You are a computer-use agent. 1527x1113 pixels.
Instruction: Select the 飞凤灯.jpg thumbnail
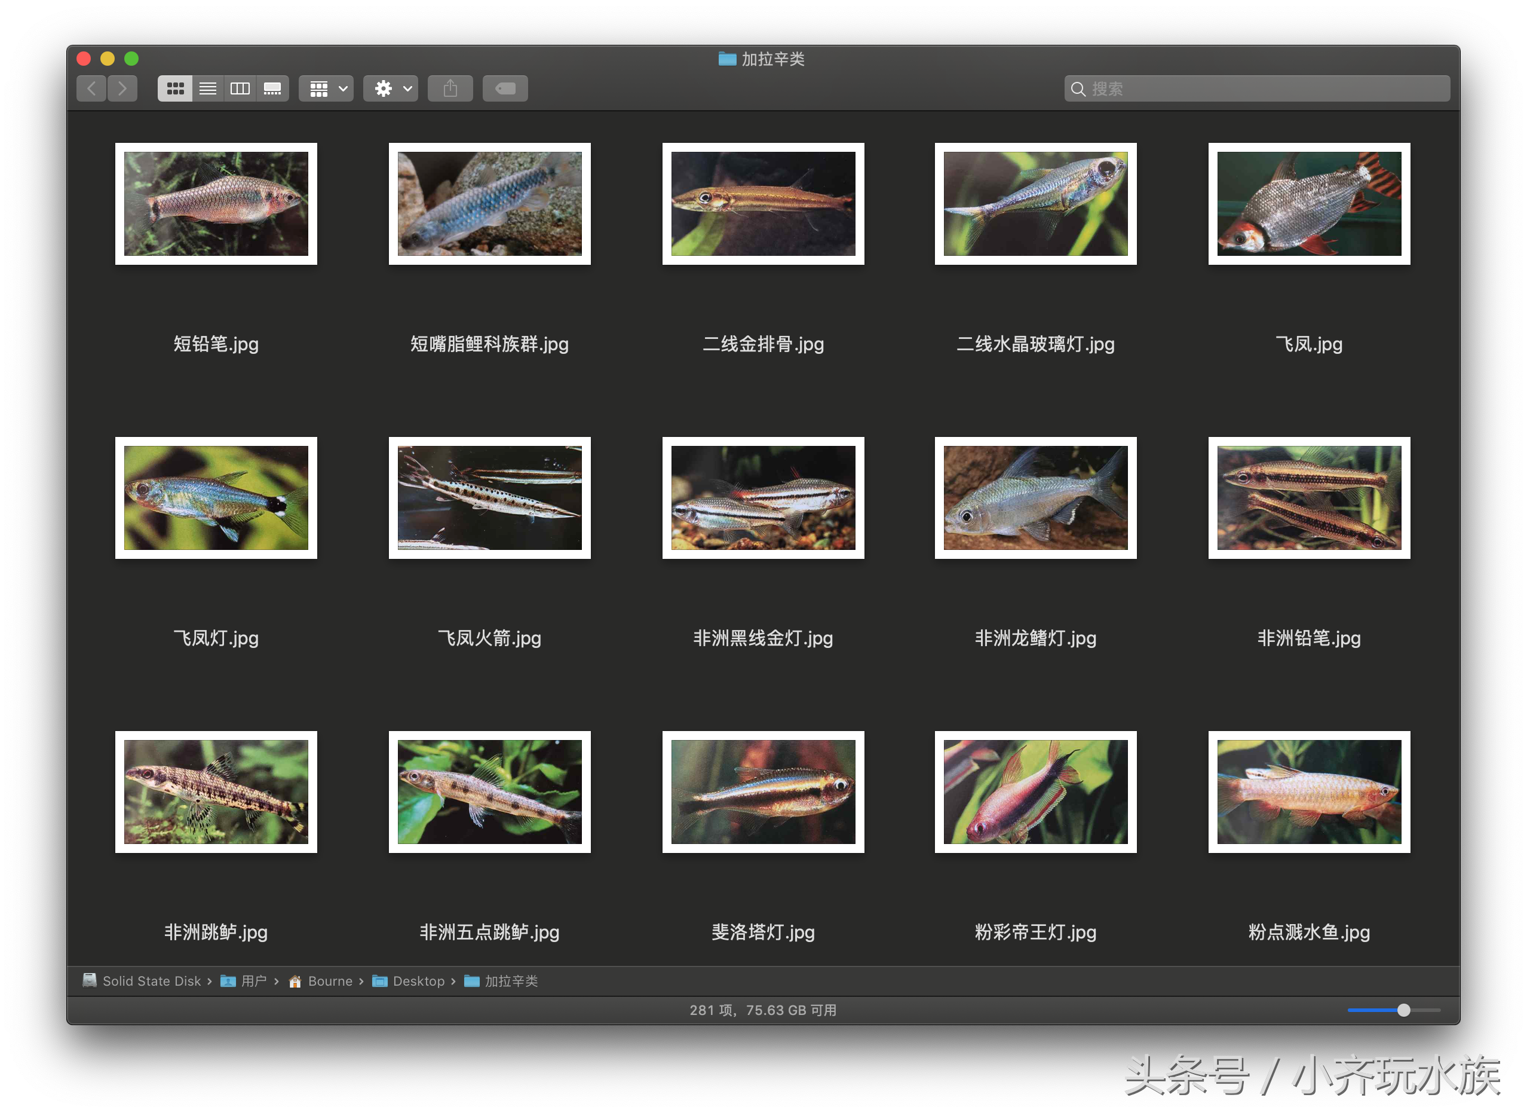tap(216, 498)
